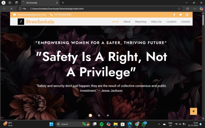Image resolution: width=205 pixels, height=128 pixels.
Task: Click the StreeSankalp logo image
Action: (x=21, y=22)
